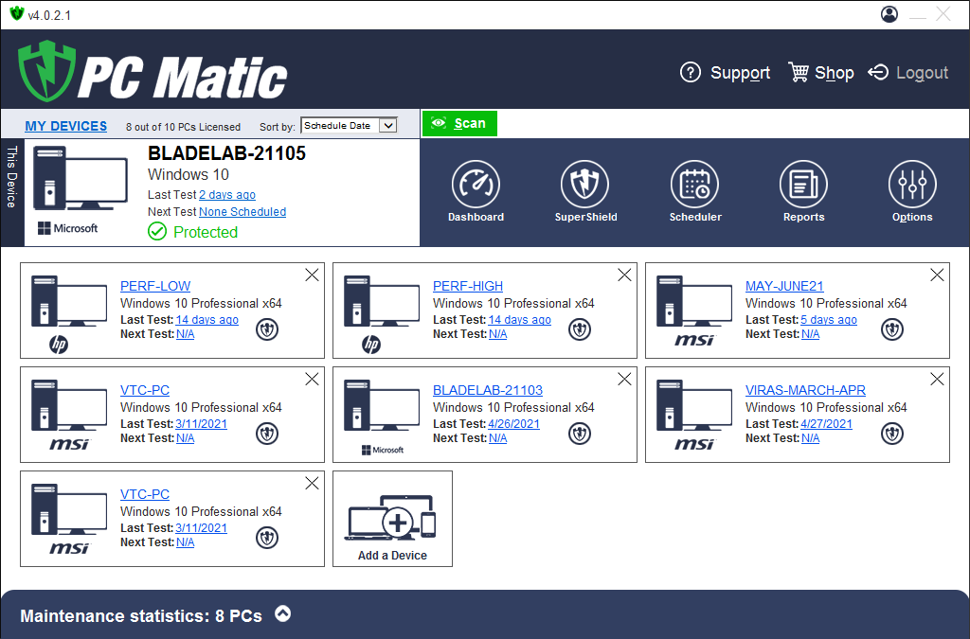Image resolution: width=970 pixels, height=639 pixels.
Task: Open the Shop menu item
Action: click(820, 73)
